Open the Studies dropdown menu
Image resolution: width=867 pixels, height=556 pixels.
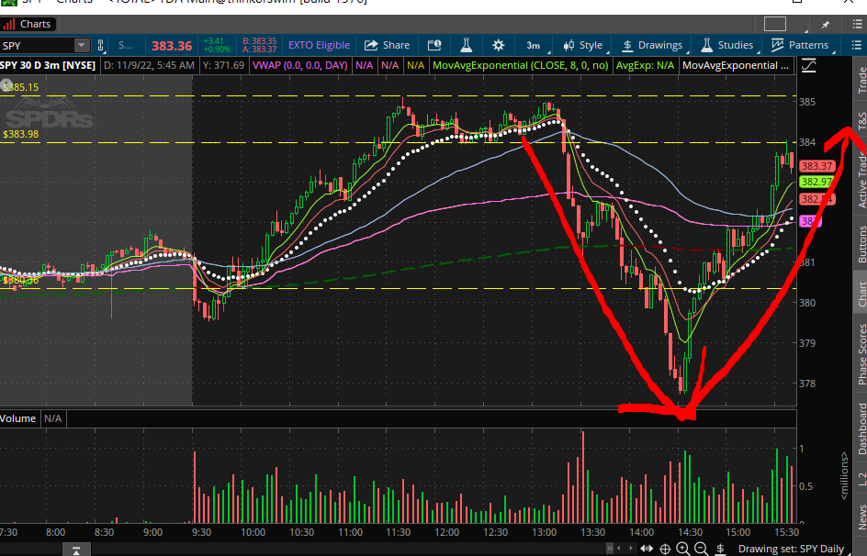coord(727,45)
